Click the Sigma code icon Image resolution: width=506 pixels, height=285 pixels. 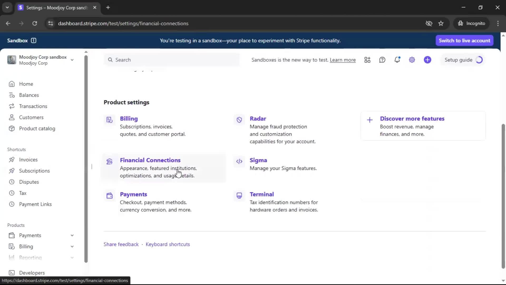[239, 161]
